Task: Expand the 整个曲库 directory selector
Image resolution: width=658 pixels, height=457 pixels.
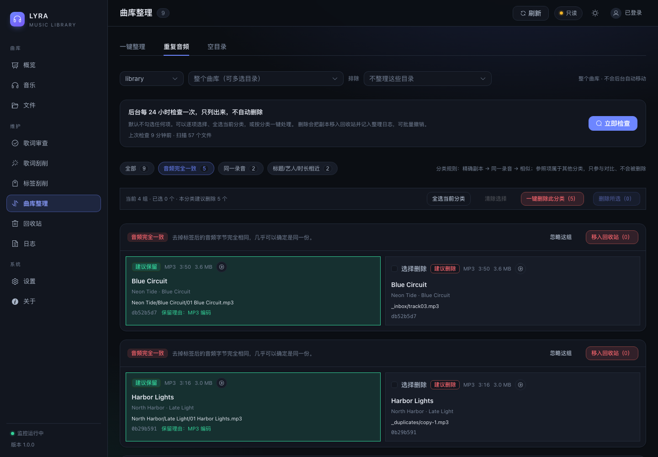Action: click(x=265, y=79)
